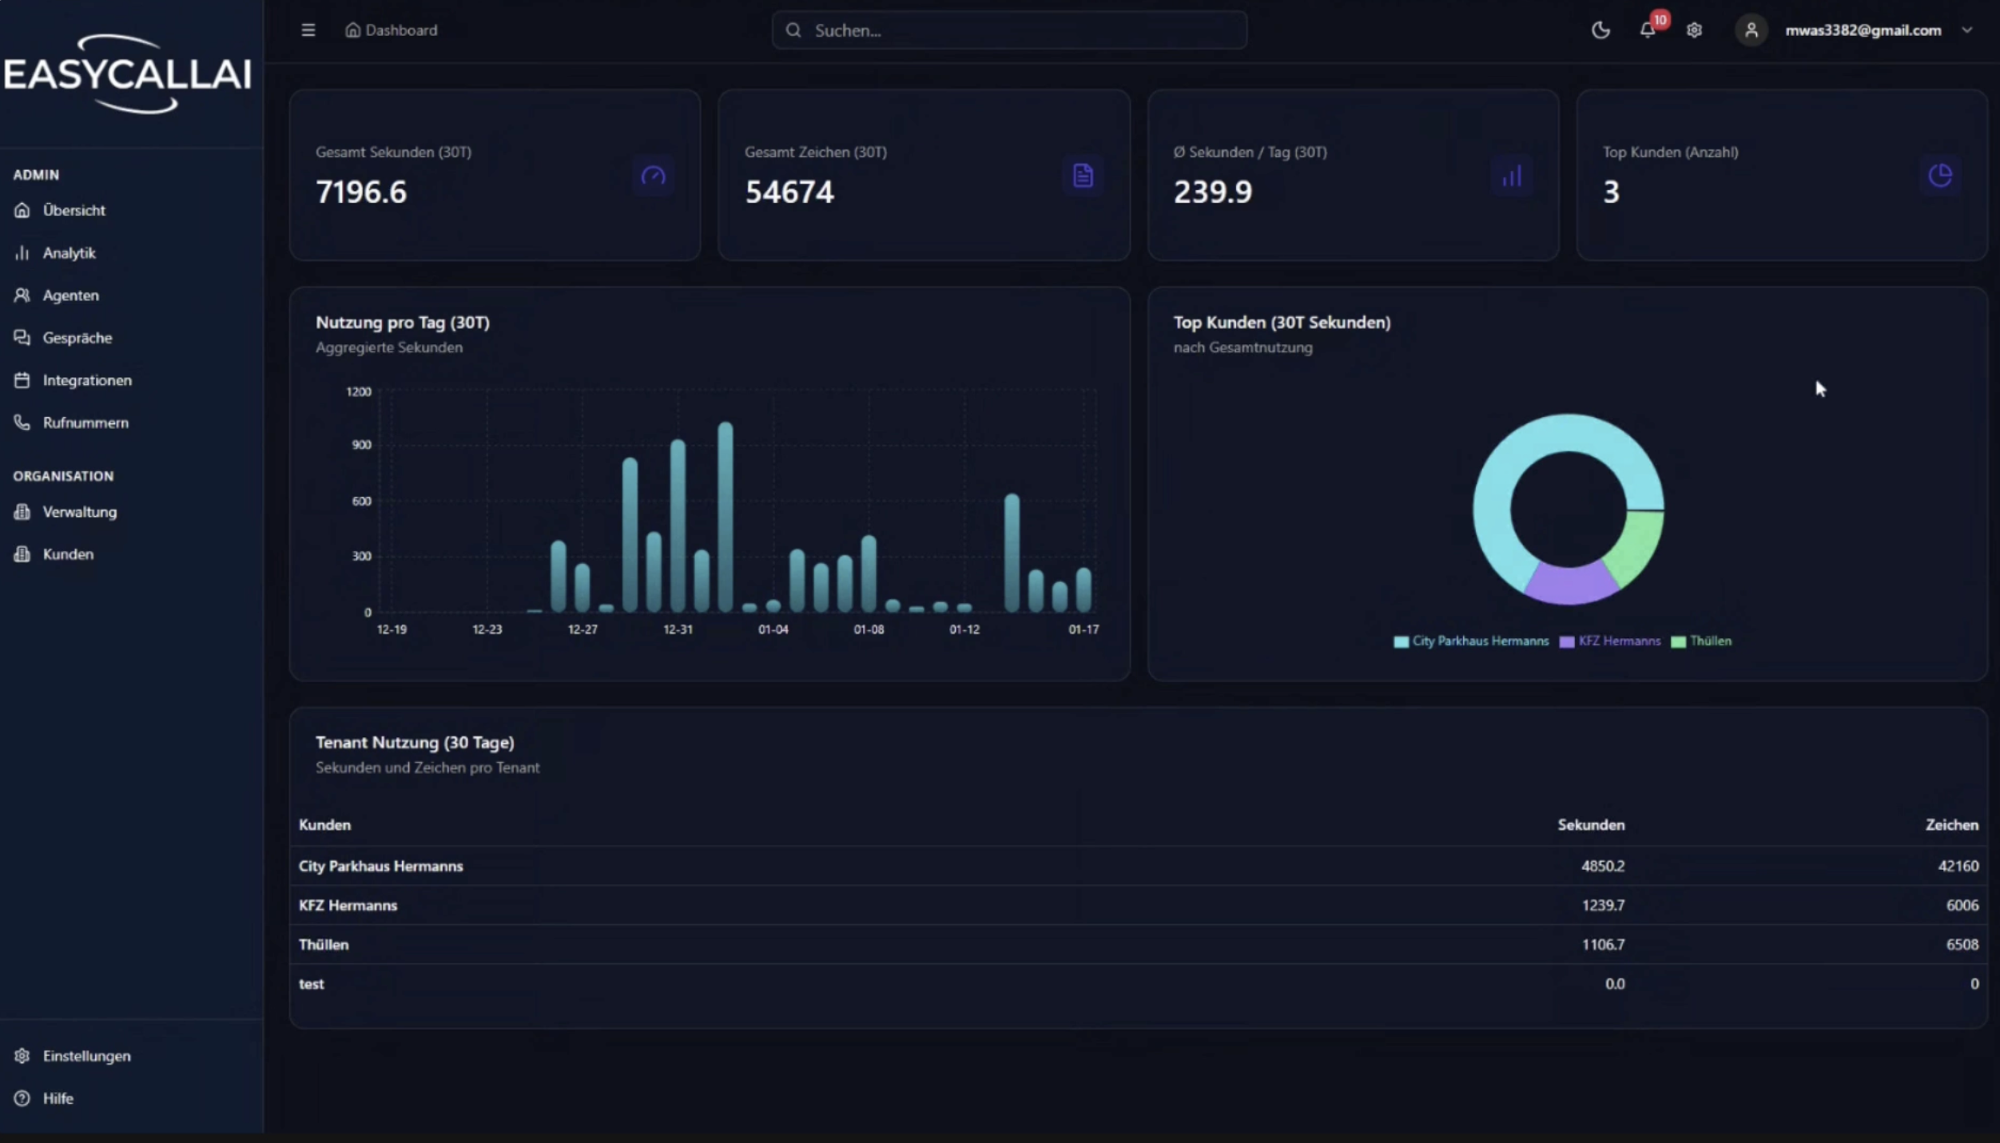The image size is (2000, 1143).
Task: Open the notifications bell
Action: tap(1647, 30)
